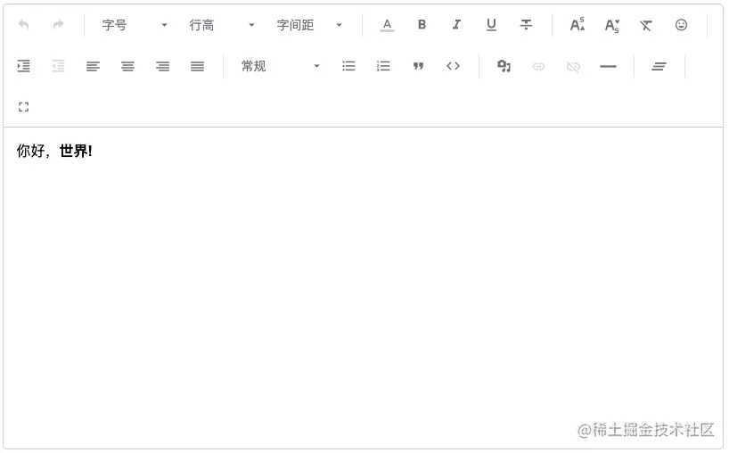Viewport: 729px width, 453px height.
Task: Click the clear content icon
Action: coord(659,67)
